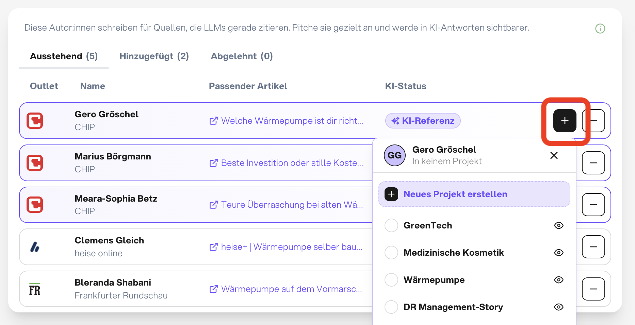Switch to the Abgelehnt (0) tab

click(242, 56)
